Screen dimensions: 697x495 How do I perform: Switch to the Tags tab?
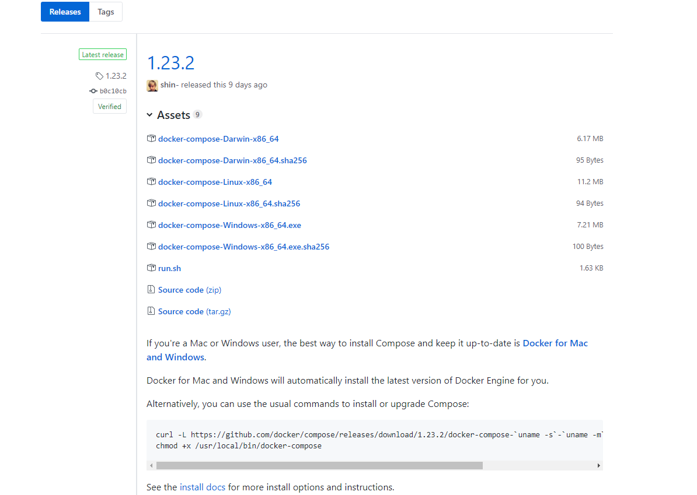click(x=106, y=12)
